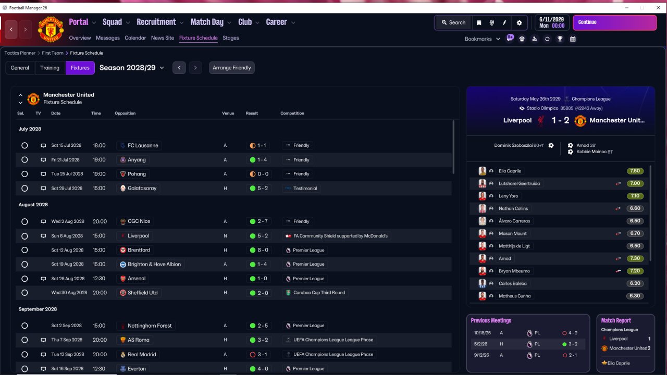
Task: Click Liverpool crest in match summary panel
Action: pos(541,120)
